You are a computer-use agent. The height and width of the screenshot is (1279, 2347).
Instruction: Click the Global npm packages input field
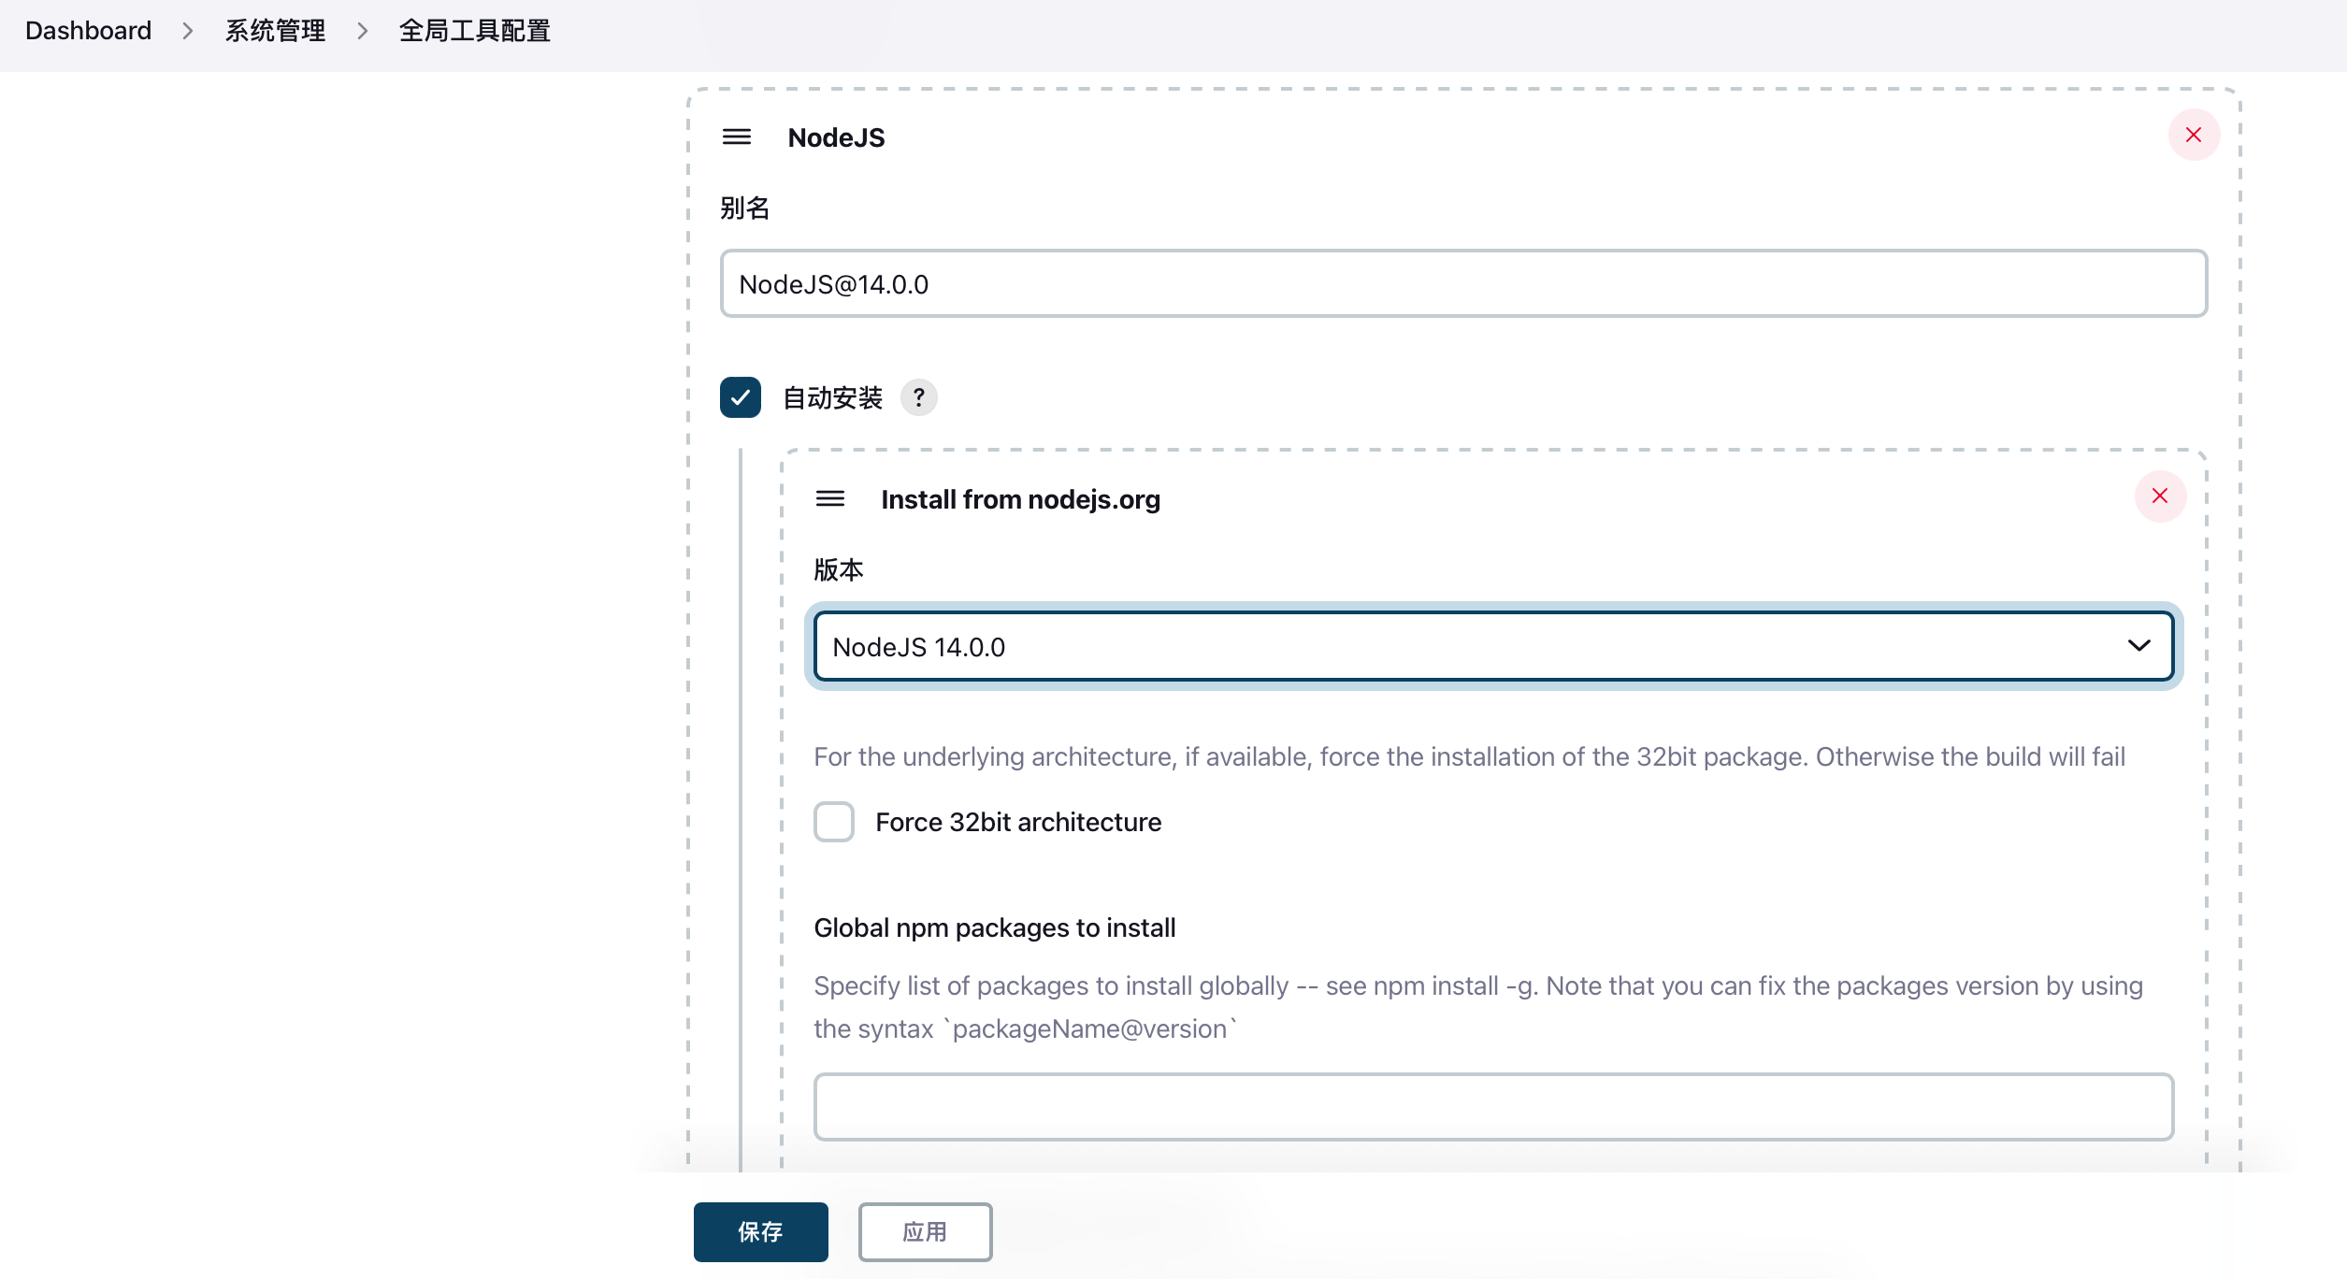click(1493, 1107)
